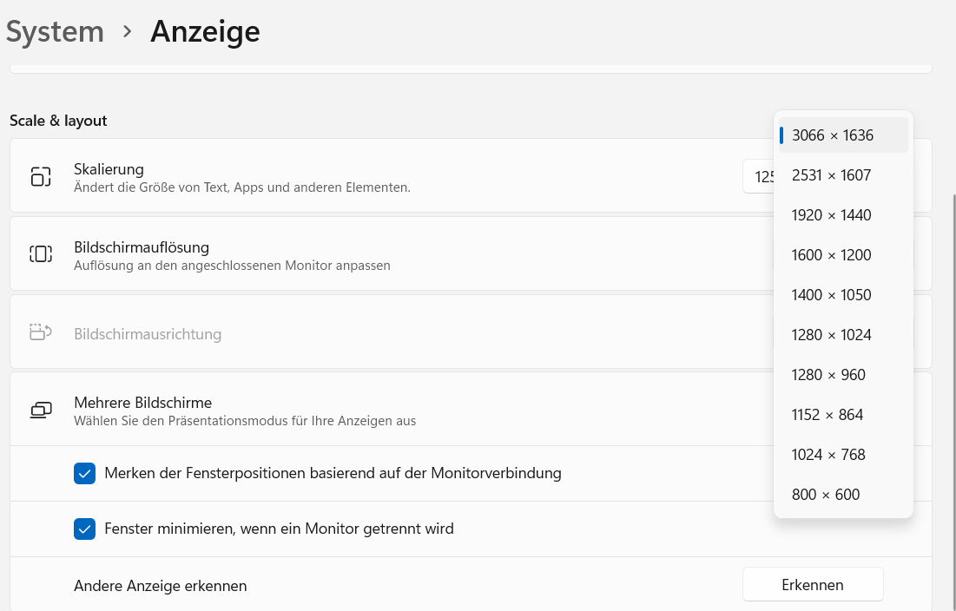Viewport: 956px width, 611px height.
Task: Uncheck Merken der Fensterpositionen checkbox
Action: click(84, 473)
